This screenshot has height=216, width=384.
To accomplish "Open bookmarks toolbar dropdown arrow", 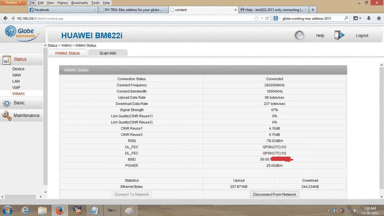I will (x=360, y=18).
